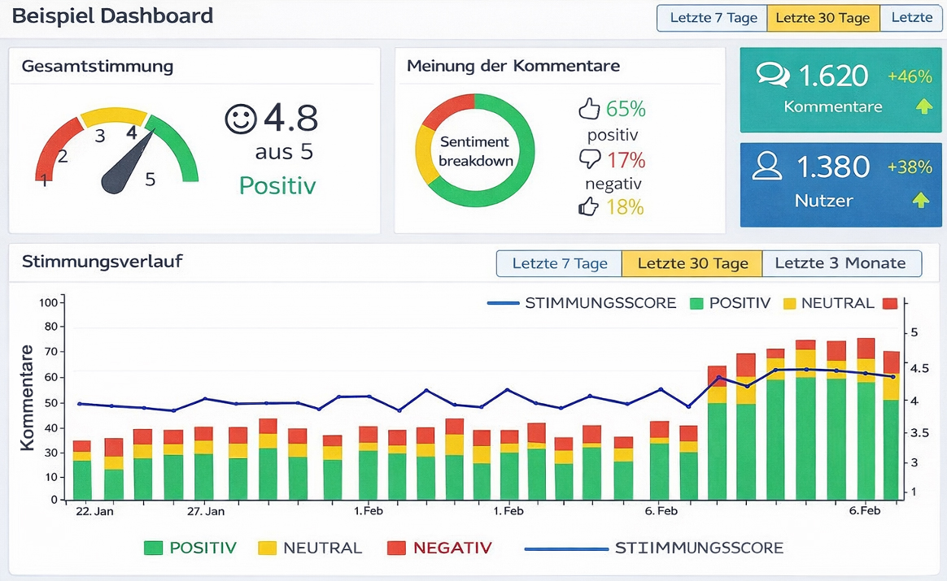Select top-right Letzte 30 Tage tab
Viewport: 947px width, 581px height.
click(x=823, y=18)
